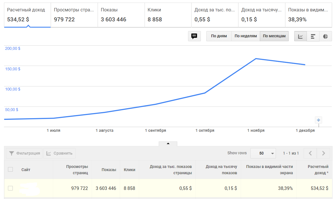
Task: Sort by the Клики column header
Action: point(129,170)
